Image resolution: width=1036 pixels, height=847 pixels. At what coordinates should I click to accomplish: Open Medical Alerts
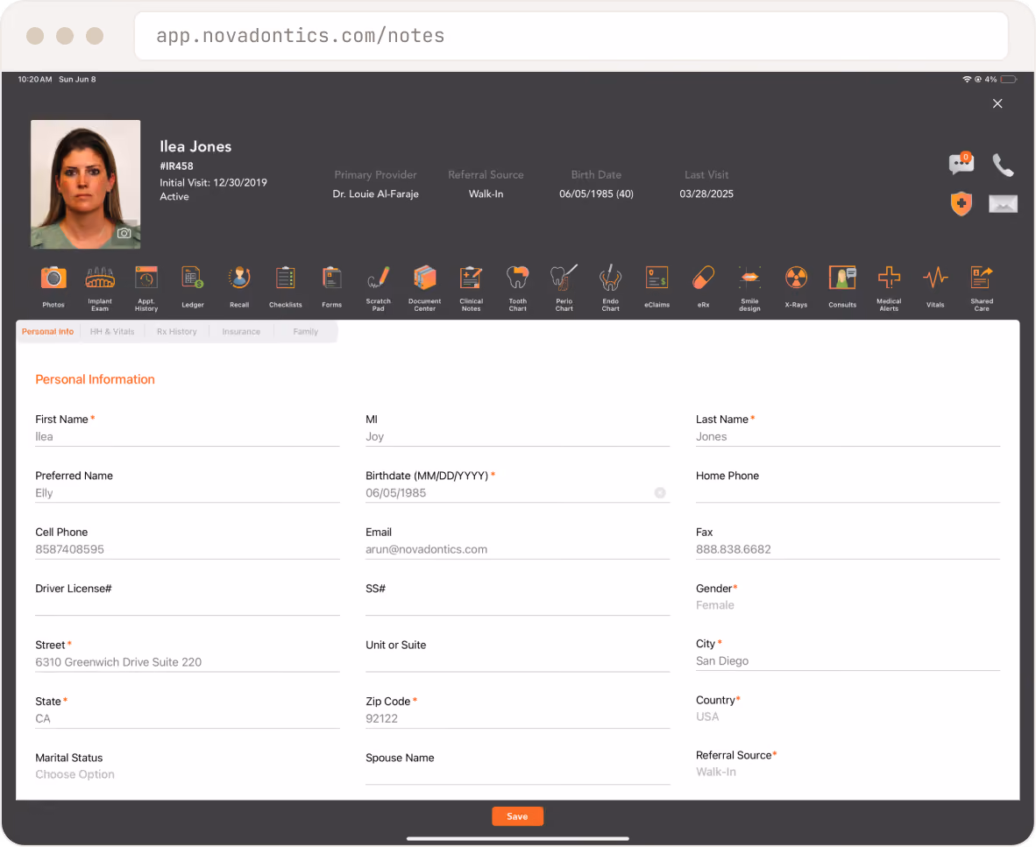pos(890,278)
